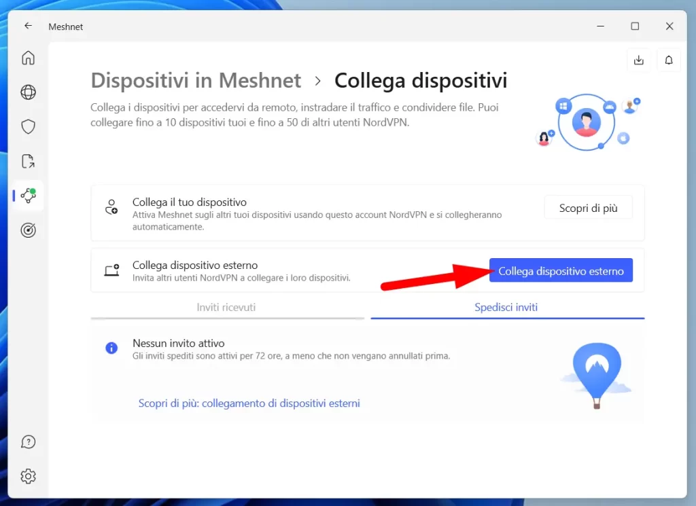The width and height of the screenshot is (696, 506).
Task: Click the blue Collega dispositivo esterno button
Action: (x=561, y=270)
